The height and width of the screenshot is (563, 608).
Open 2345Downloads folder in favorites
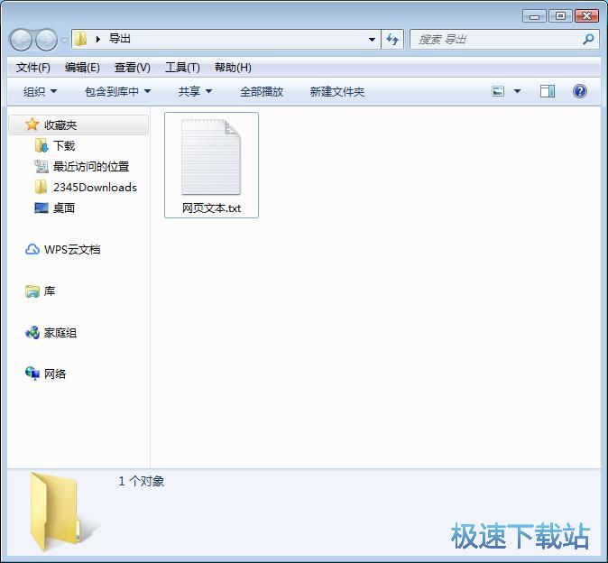pos(95,188)
